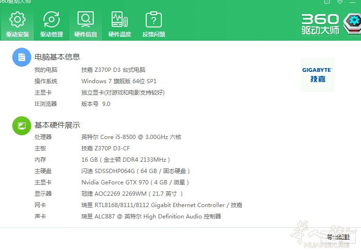Click the 显示器 label
This screenshot has width=361, height=252.
coord(43,193)
